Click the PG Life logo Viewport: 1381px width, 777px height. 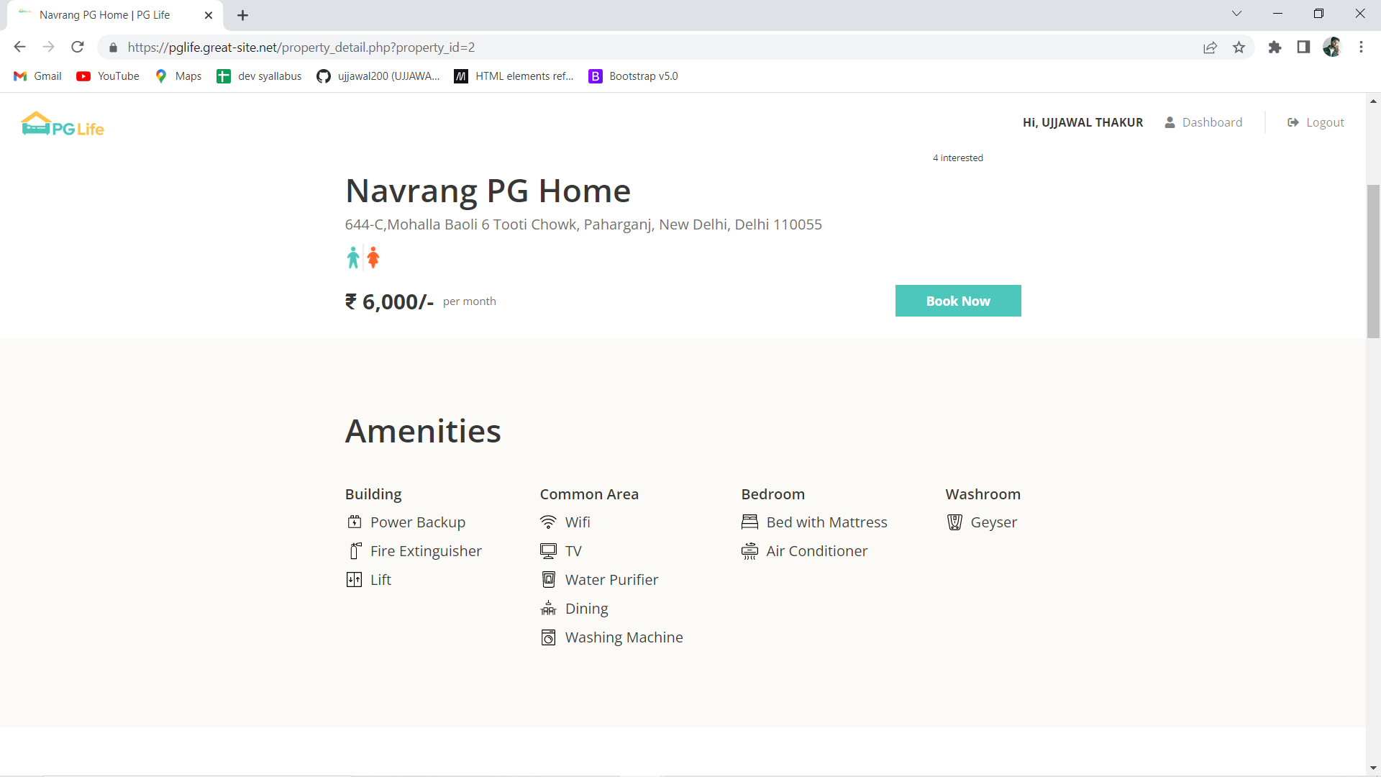(x=63, y=124)
